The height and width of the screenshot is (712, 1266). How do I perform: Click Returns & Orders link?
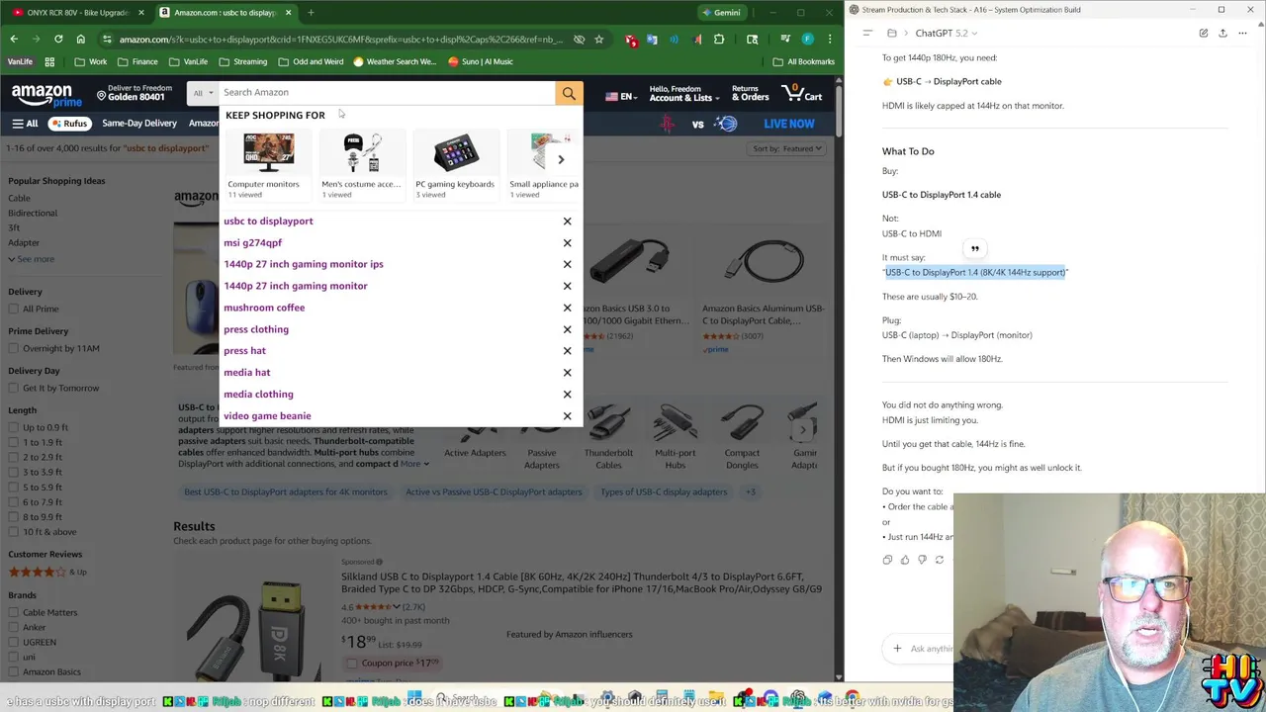(x=750, y=94)
